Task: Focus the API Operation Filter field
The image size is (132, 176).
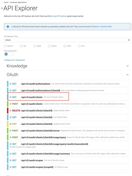Action: click(x=66, y=40)
